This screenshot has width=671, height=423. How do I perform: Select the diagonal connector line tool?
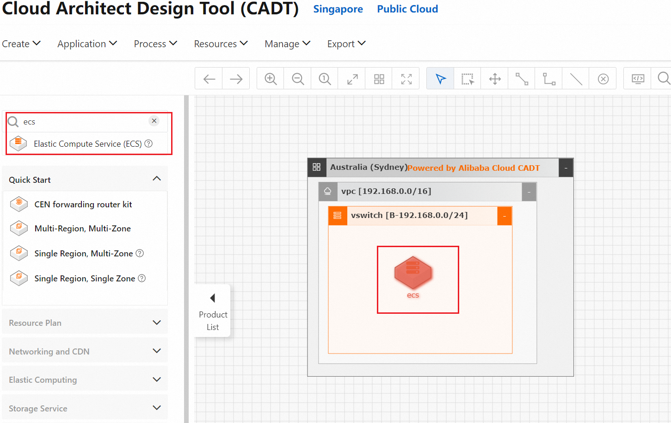pyautogui.click(x=522, y=79)
